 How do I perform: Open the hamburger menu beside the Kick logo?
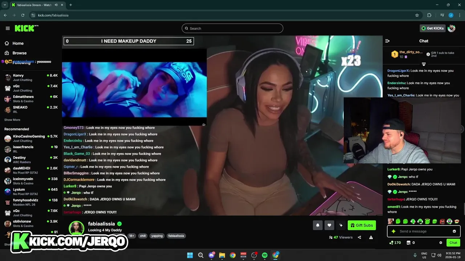click(x=8, y=28)
